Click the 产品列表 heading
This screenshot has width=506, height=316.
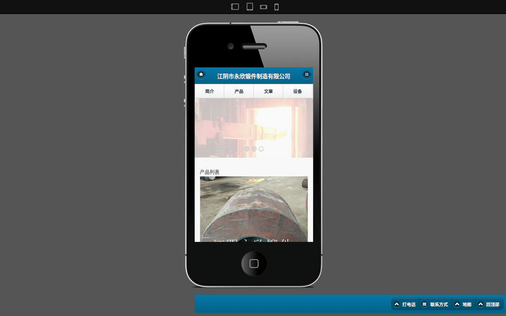[x=209, y=172]
